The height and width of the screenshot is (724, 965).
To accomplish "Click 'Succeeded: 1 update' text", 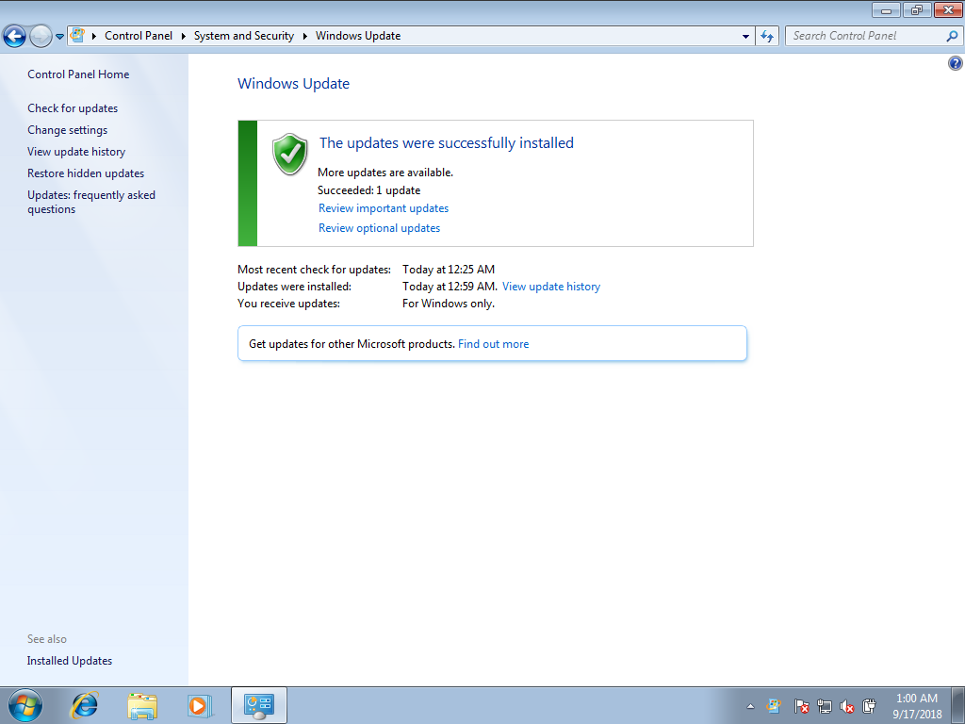I will click(368, 190).
